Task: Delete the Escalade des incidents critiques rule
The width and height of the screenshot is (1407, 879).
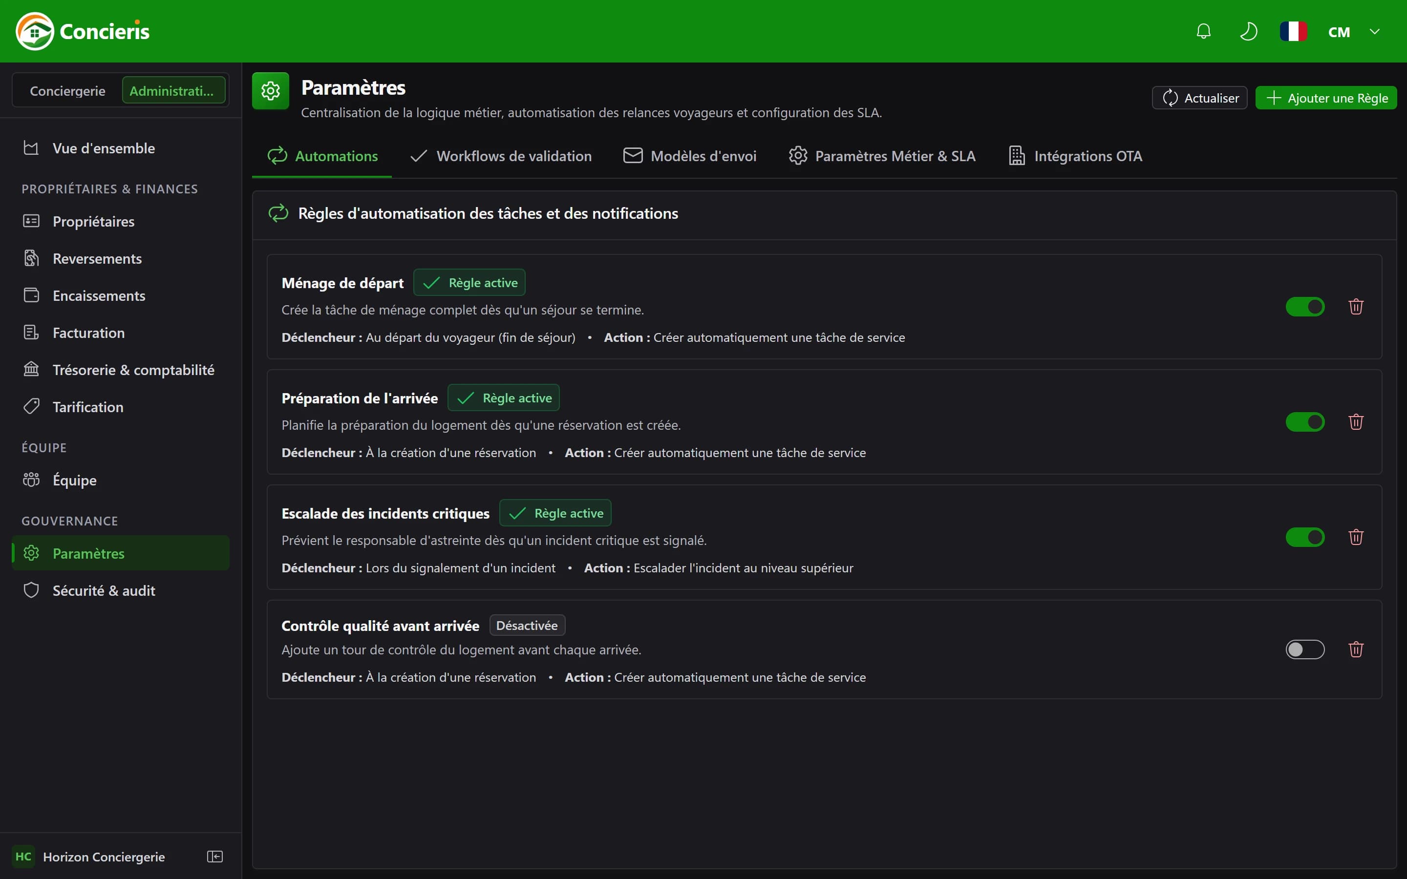Action: coord(1356,537)
